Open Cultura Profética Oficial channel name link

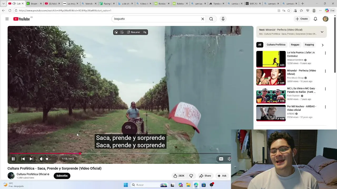pos(32,174)
